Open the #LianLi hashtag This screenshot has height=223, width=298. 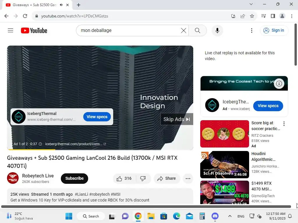[81, 194]
